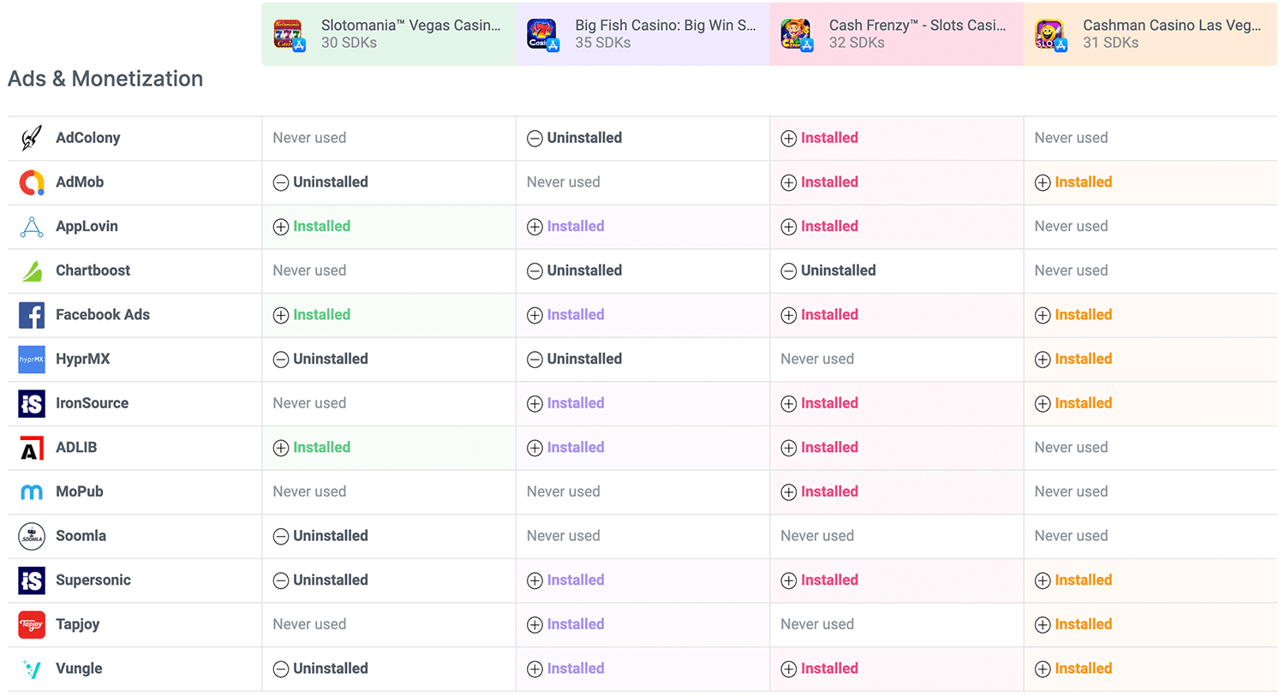Click '30 SDKs' under Slotomania

tap(349, 43)
